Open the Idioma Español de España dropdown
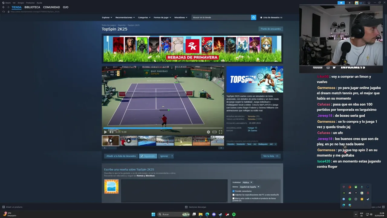Viewport: 387px width, 218px height. click(x=249, y=187)
